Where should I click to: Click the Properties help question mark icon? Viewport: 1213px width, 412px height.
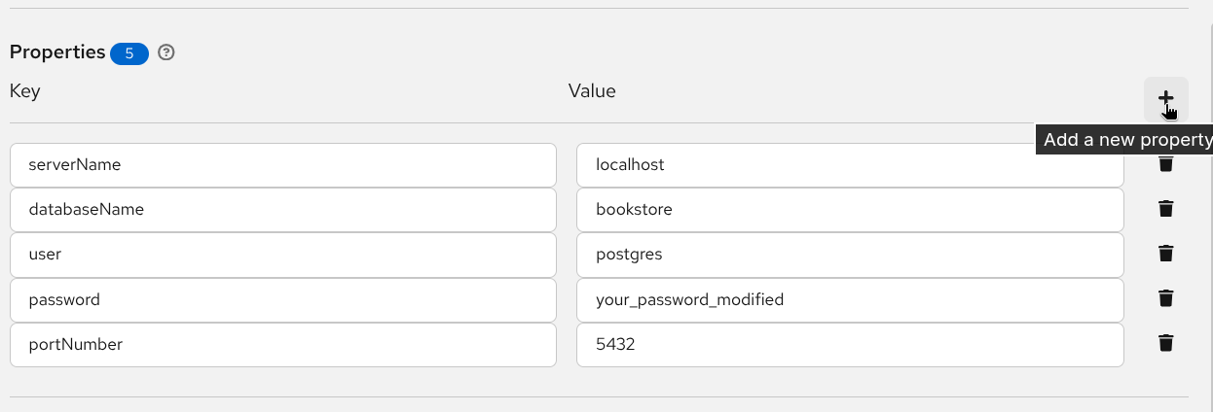tap(166, 52)
